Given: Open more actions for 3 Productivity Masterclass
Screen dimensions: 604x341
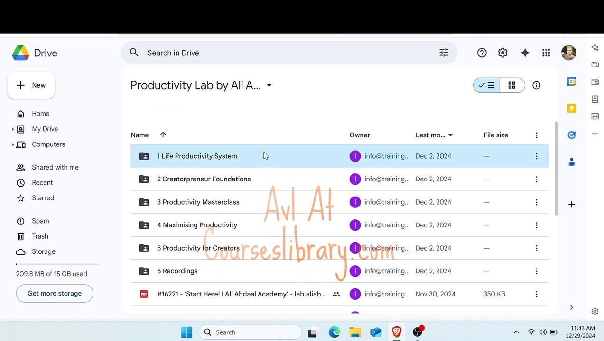Looking at the screenshot, I should [536, 202].
